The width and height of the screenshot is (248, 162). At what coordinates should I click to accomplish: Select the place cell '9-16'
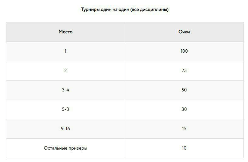(65, 129)
